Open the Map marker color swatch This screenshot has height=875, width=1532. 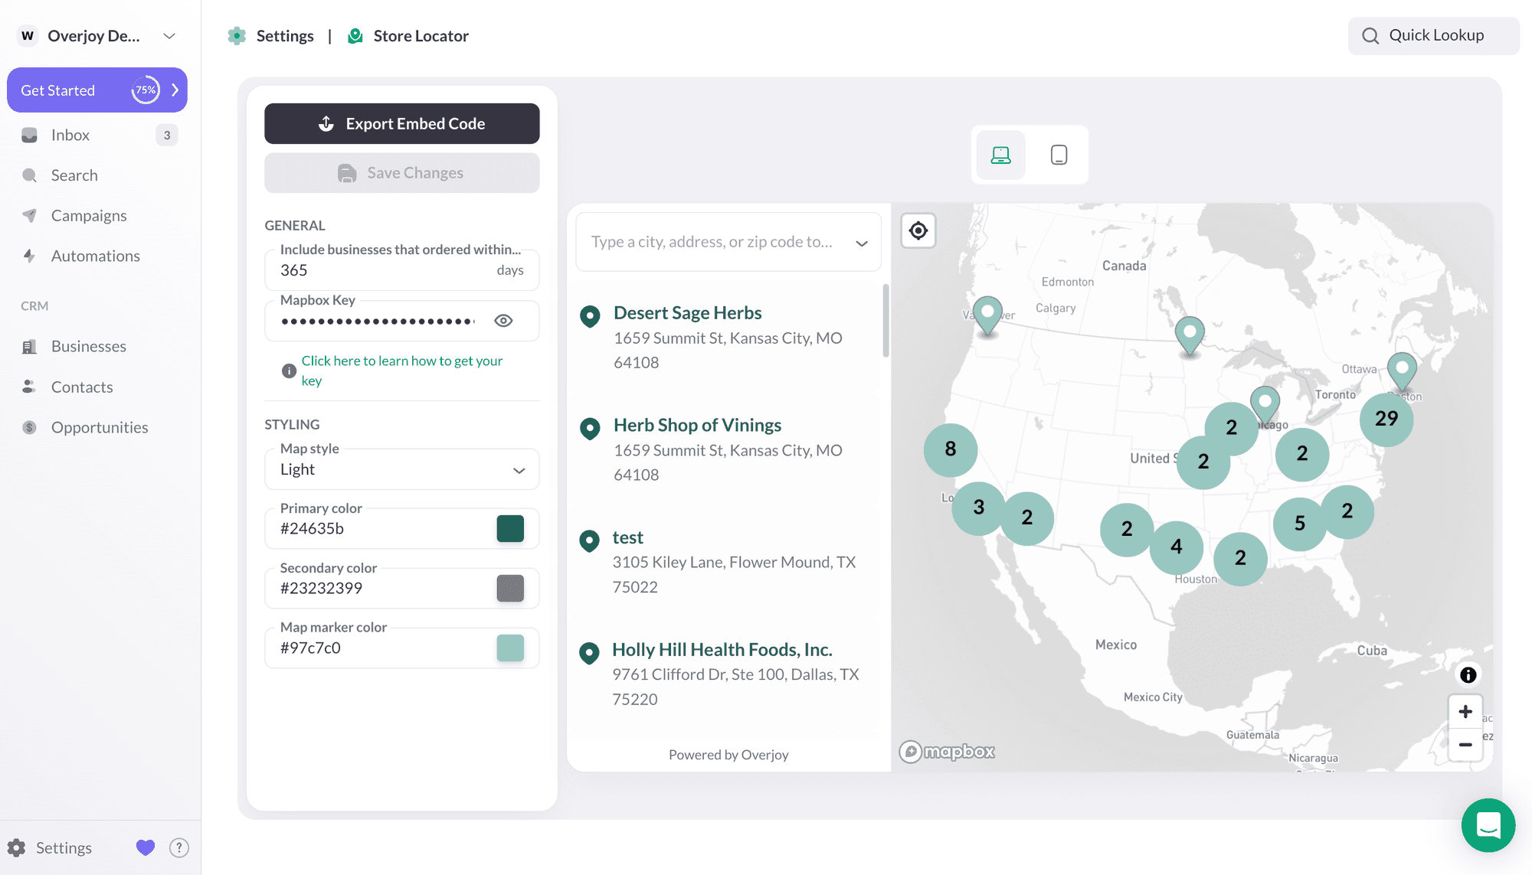pos(510,648)
